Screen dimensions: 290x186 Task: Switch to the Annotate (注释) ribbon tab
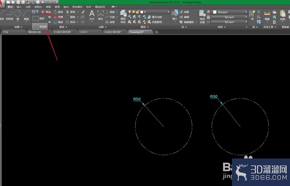point(28,7)
